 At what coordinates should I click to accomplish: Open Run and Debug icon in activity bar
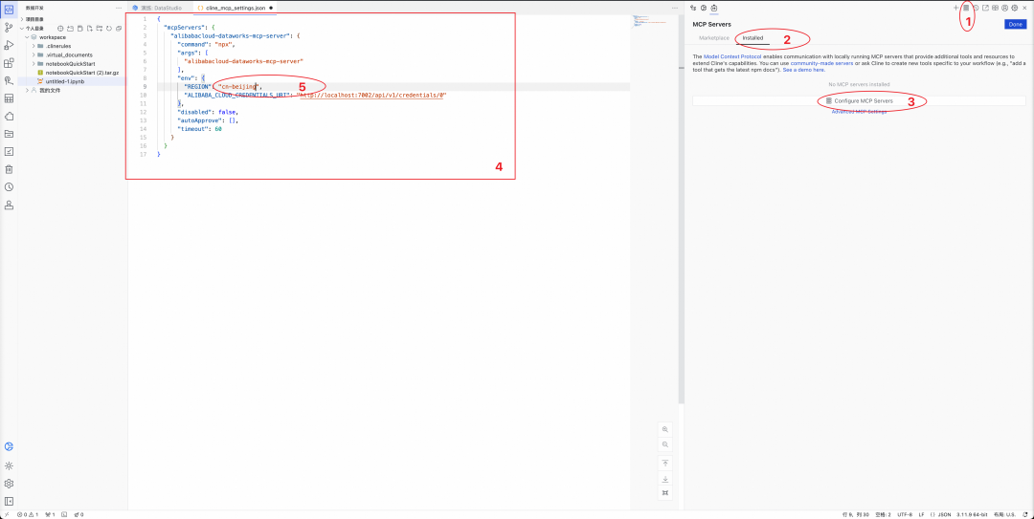(x=9, y=46)
